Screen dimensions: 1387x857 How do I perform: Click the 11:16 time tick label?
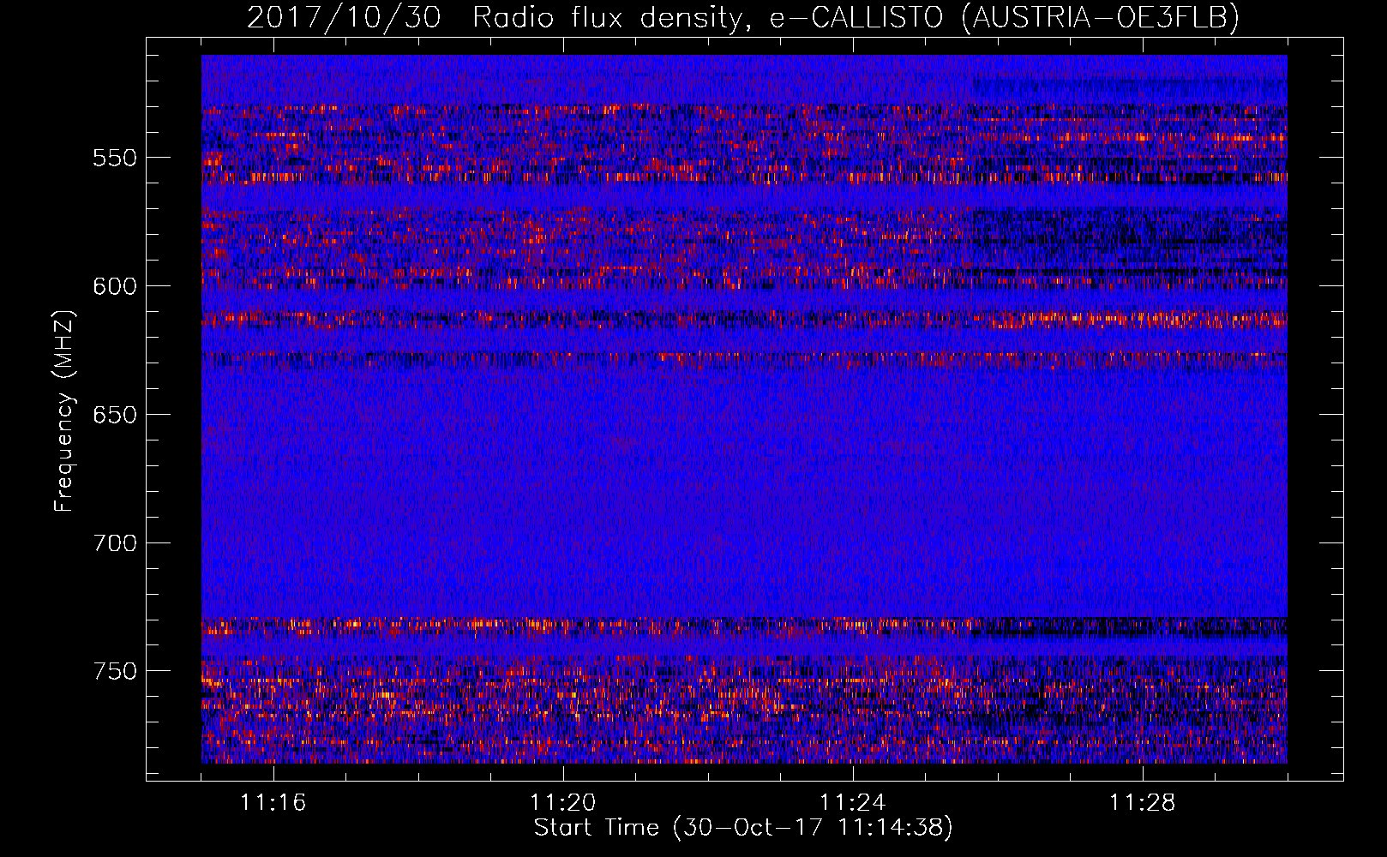coord(273,803)
